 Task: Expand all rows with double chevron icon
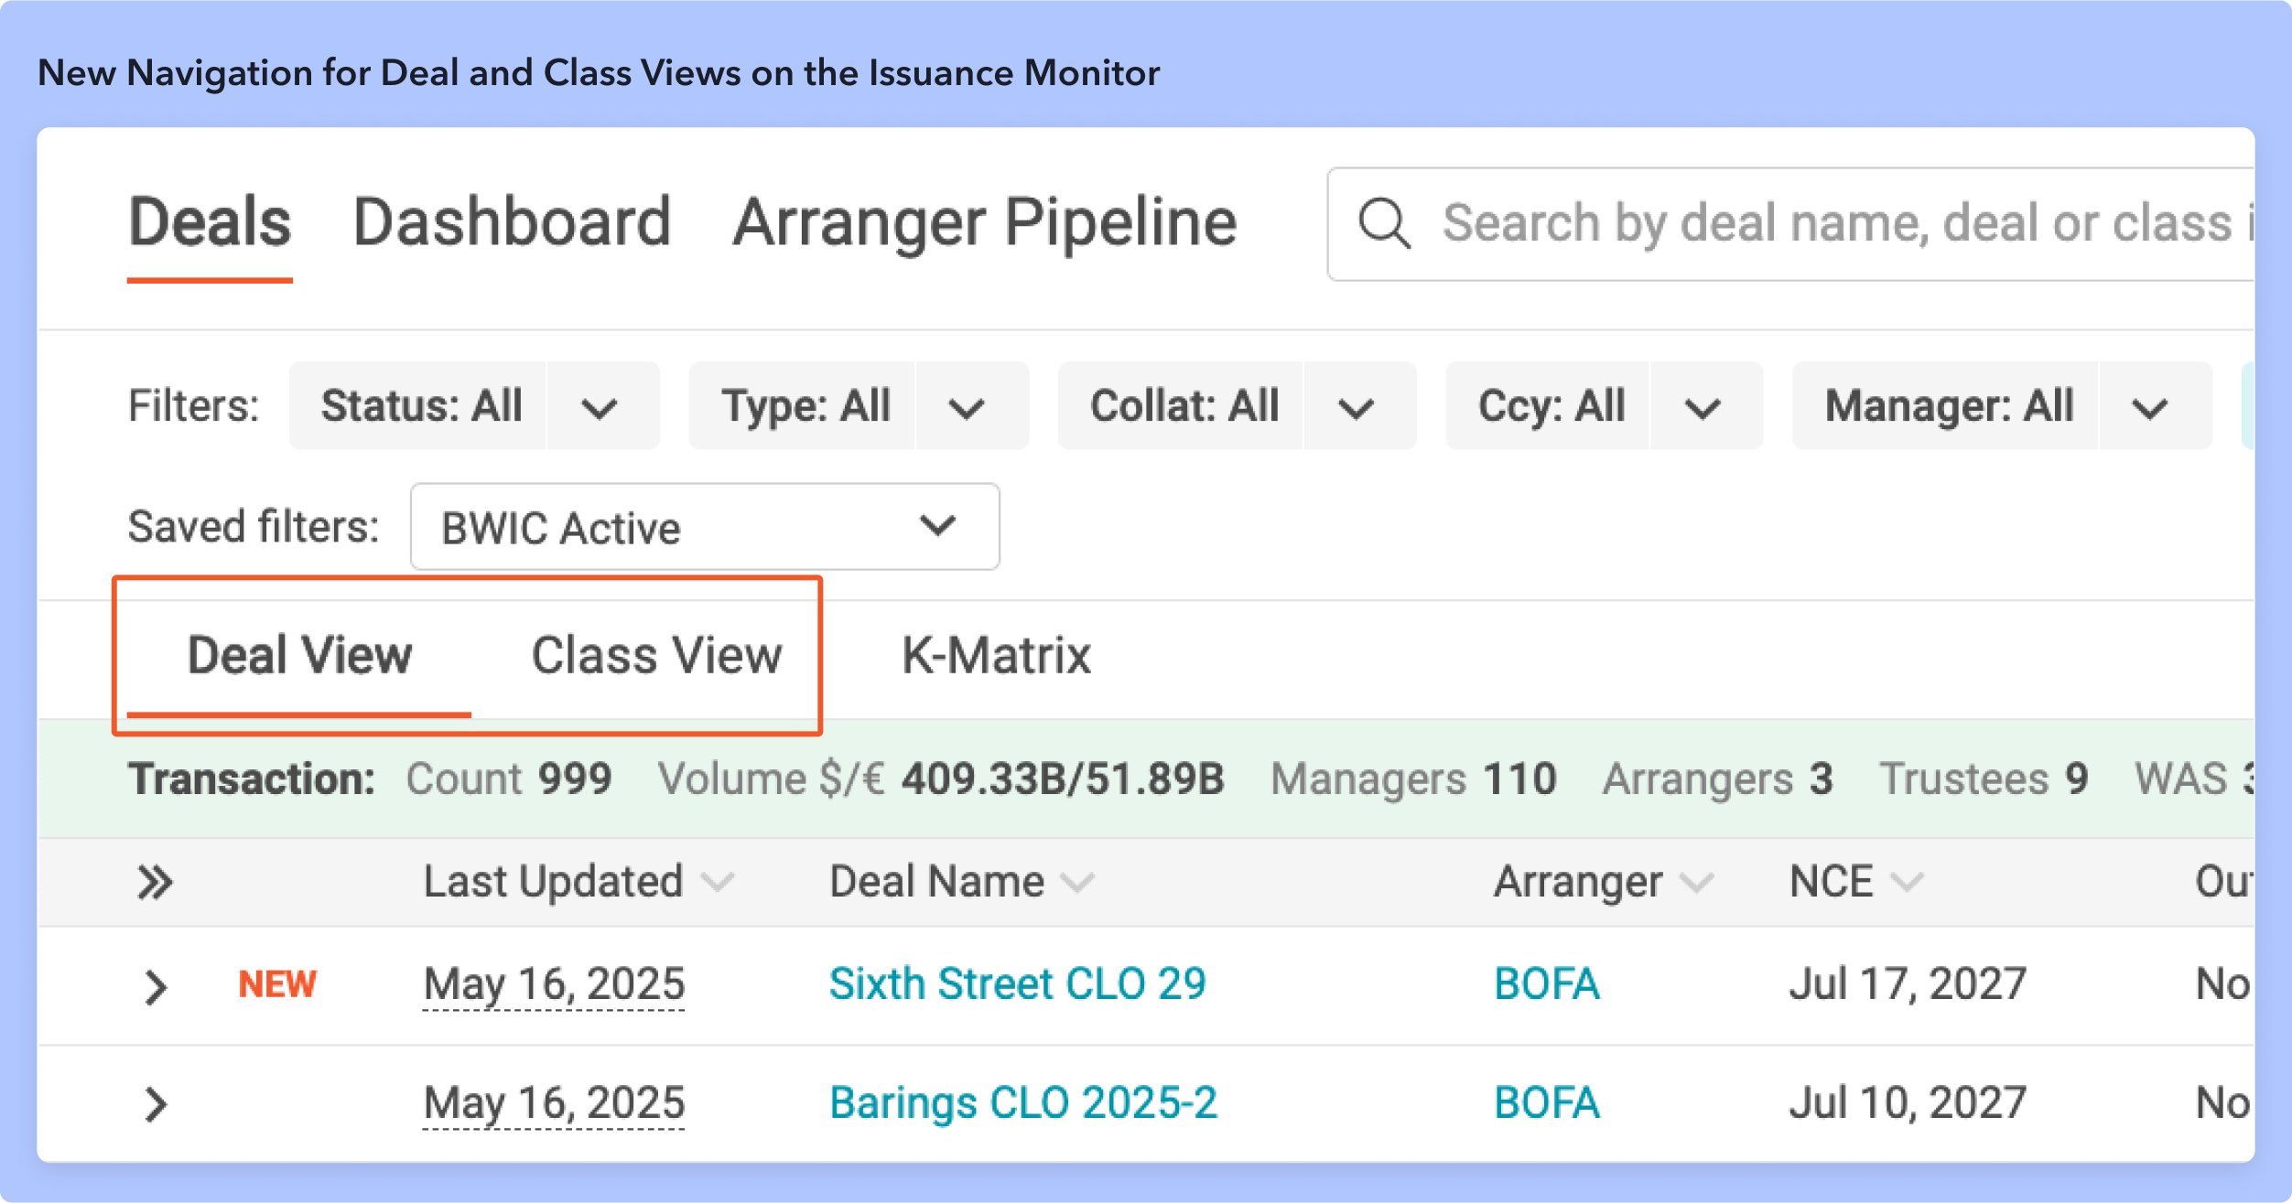(155, 882)
